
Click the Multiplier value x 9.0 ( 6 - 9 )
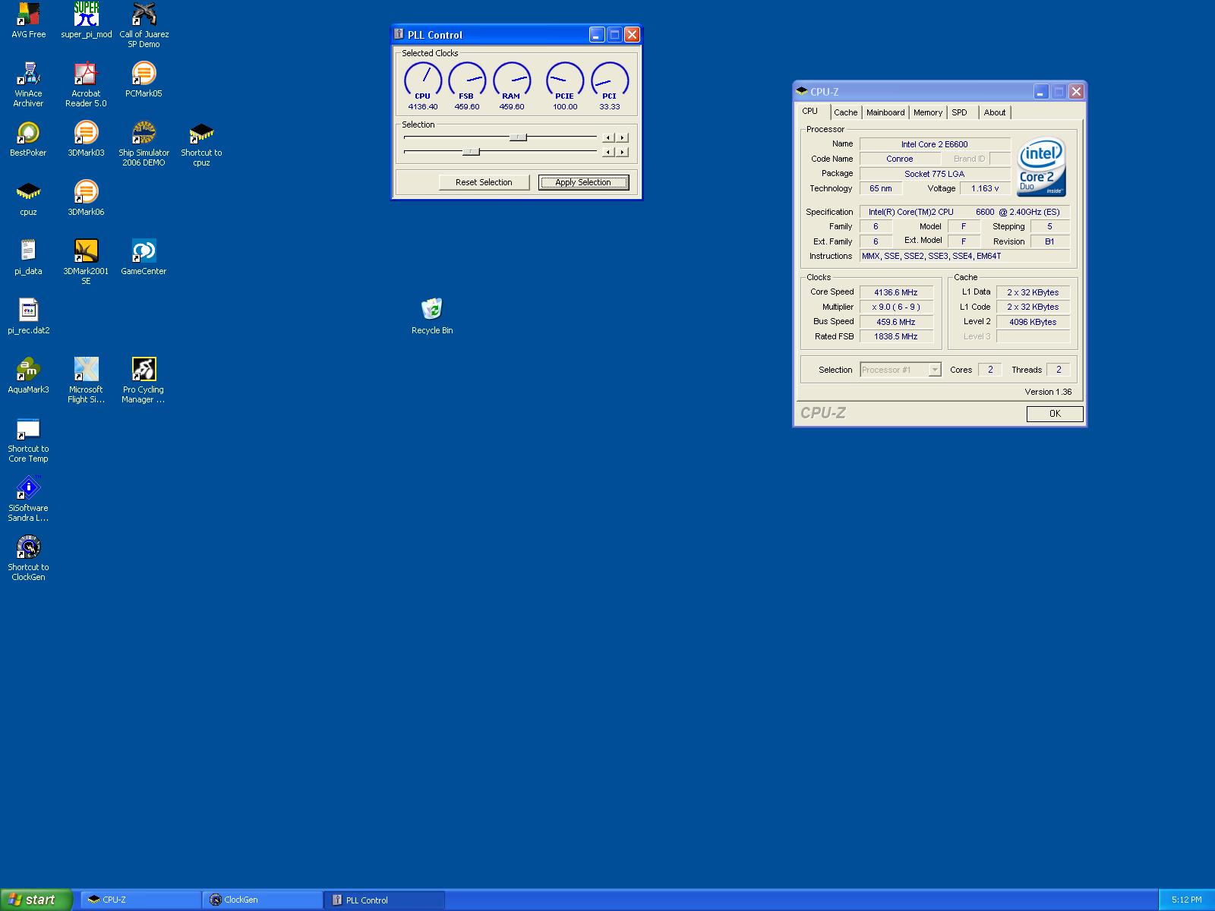(896, 307)
